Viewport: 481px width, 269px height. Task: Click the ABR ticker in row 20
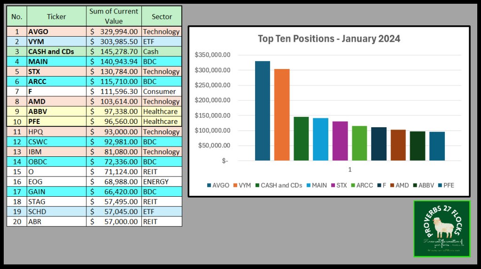point(56,222)
